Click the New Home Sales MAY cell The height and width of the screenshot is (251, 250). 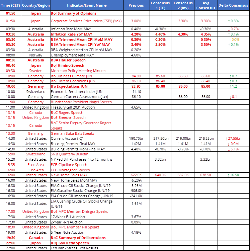[87, 175]
